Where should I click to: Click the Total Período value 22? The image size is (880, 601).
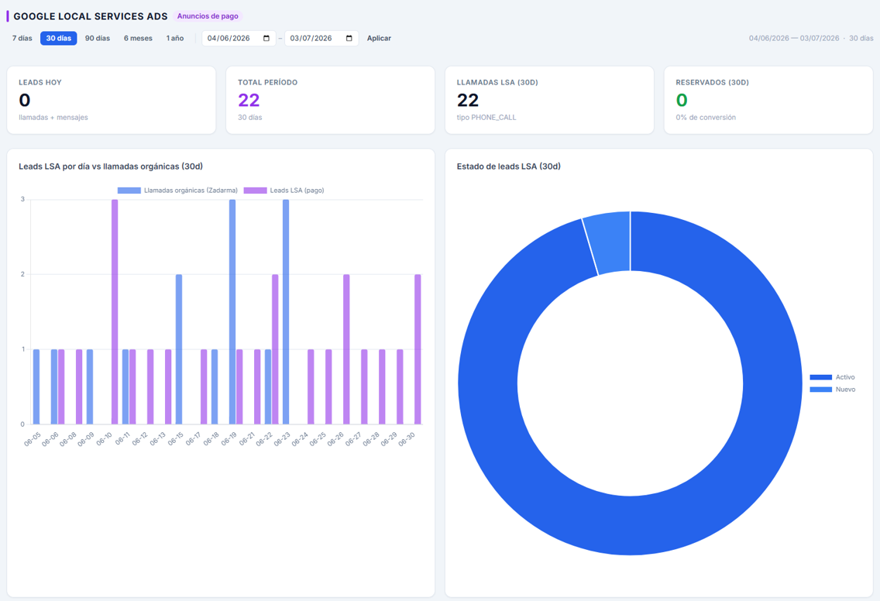(x=249, y=100)
